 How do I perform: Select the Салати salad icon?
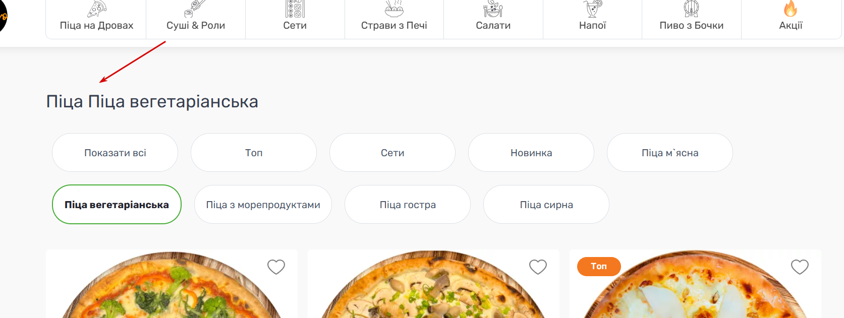click(493, 9)
